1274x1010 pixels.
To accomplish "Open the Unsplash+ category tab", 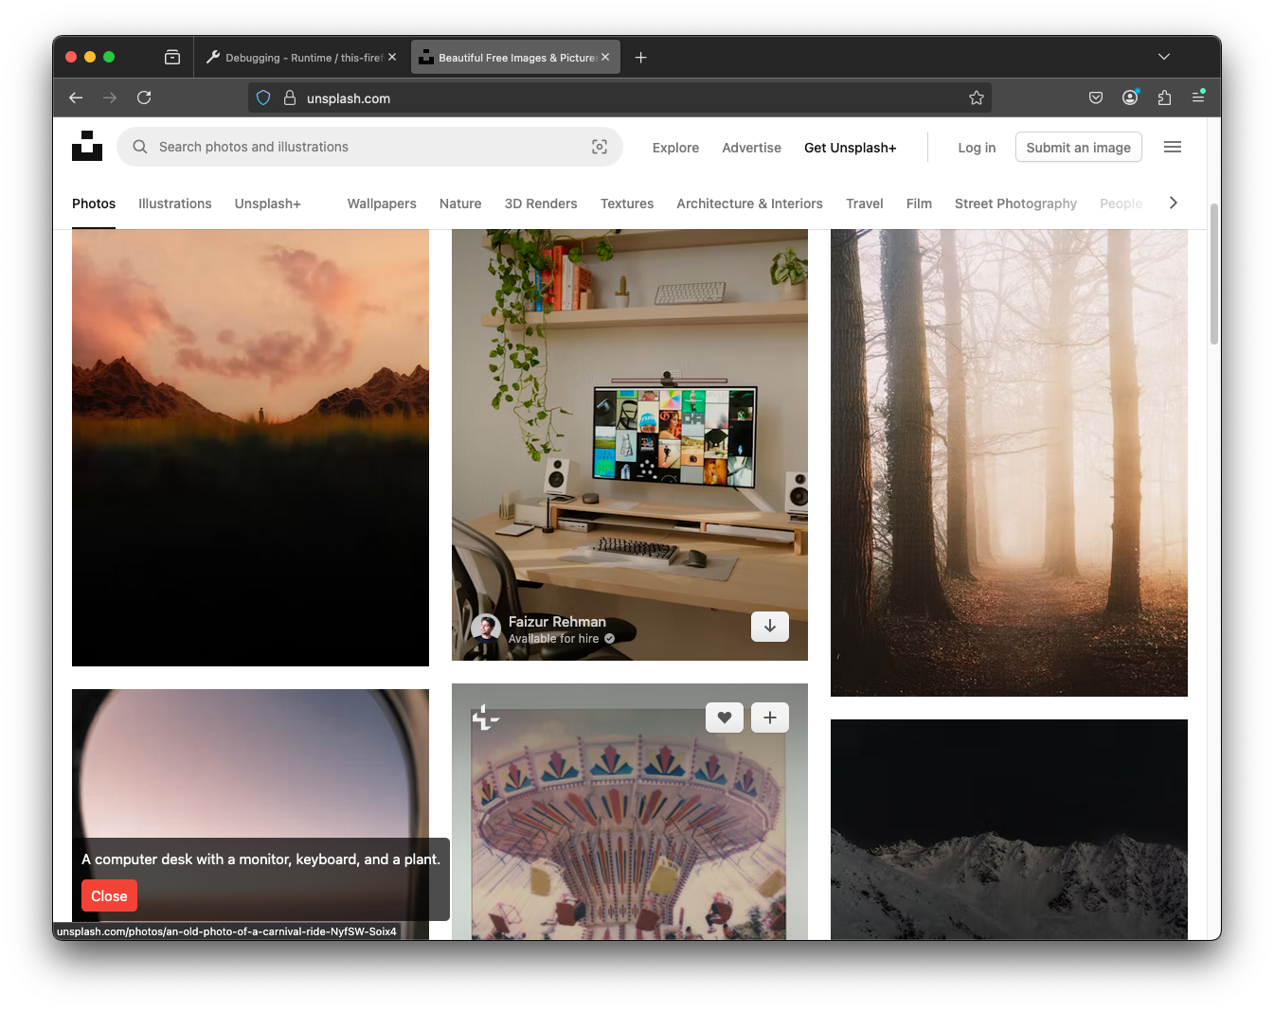I will [268, 204].
